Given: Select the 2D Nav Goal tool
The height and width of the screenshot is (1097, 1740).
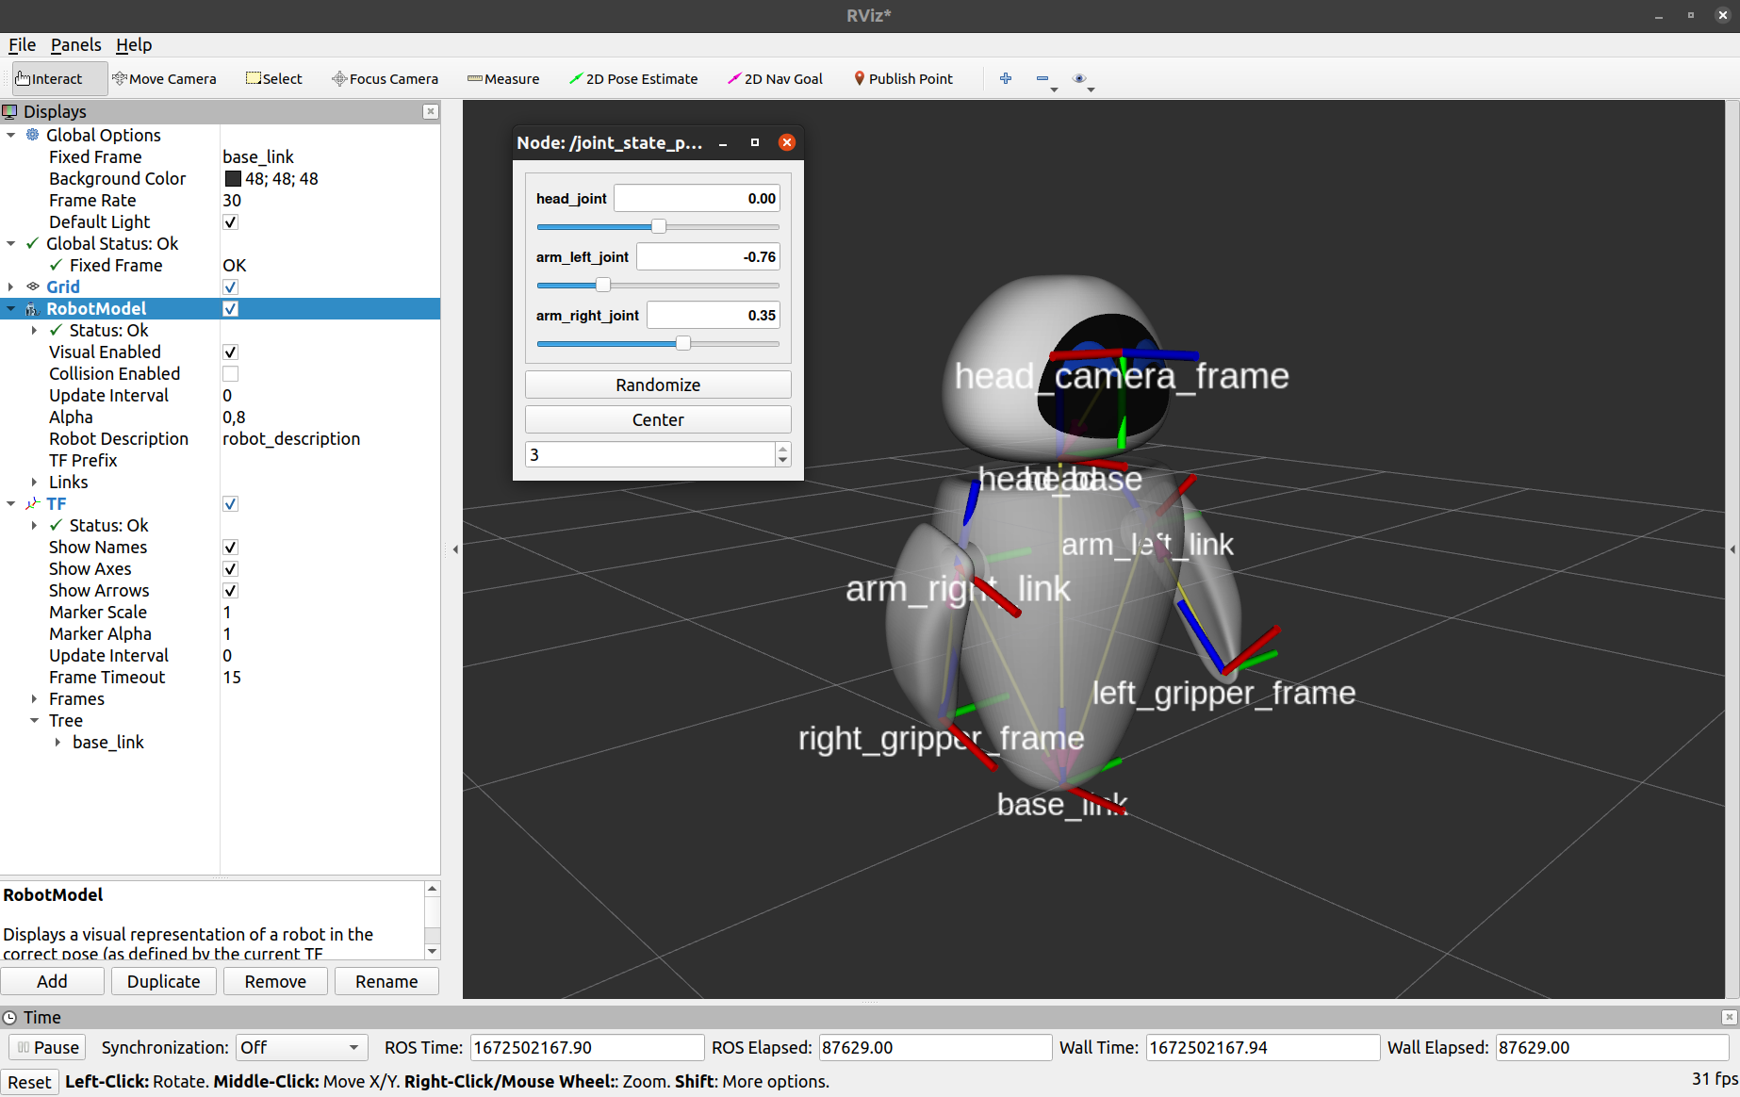Looking at the screenshot, I should 775,79.
